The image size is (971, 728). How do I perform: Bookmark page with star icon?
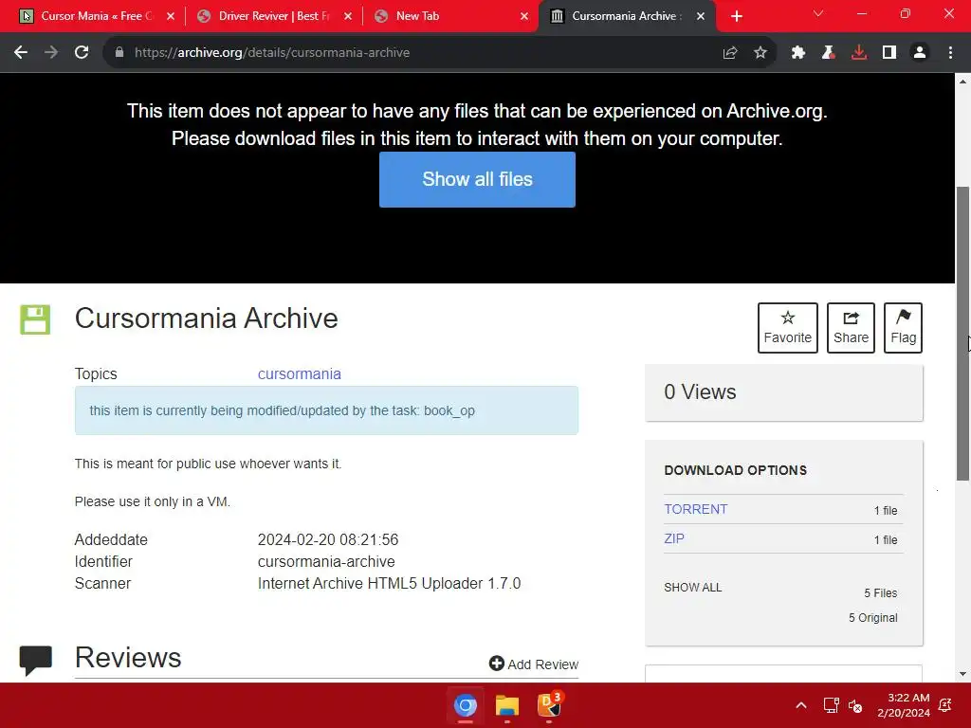(x=760, y=53)
